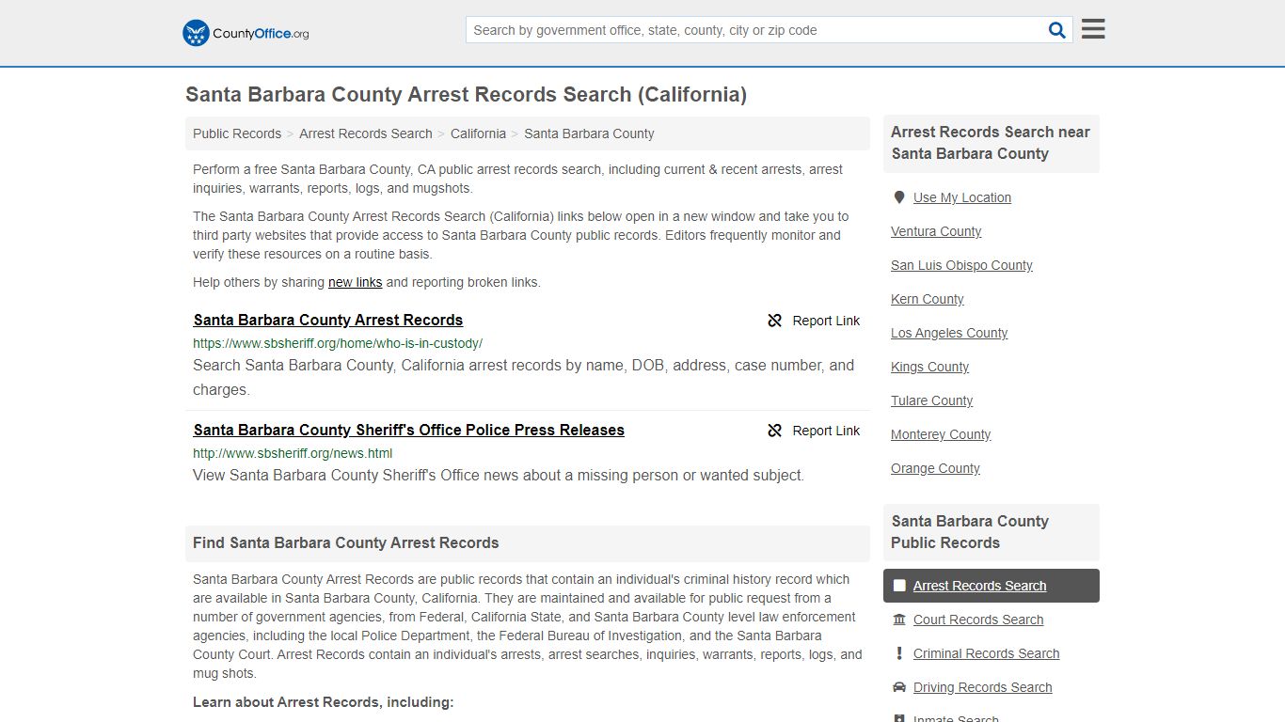
Task: Visit sbsheriff.org who-is-in-custody URL
Action: (338, 343)
